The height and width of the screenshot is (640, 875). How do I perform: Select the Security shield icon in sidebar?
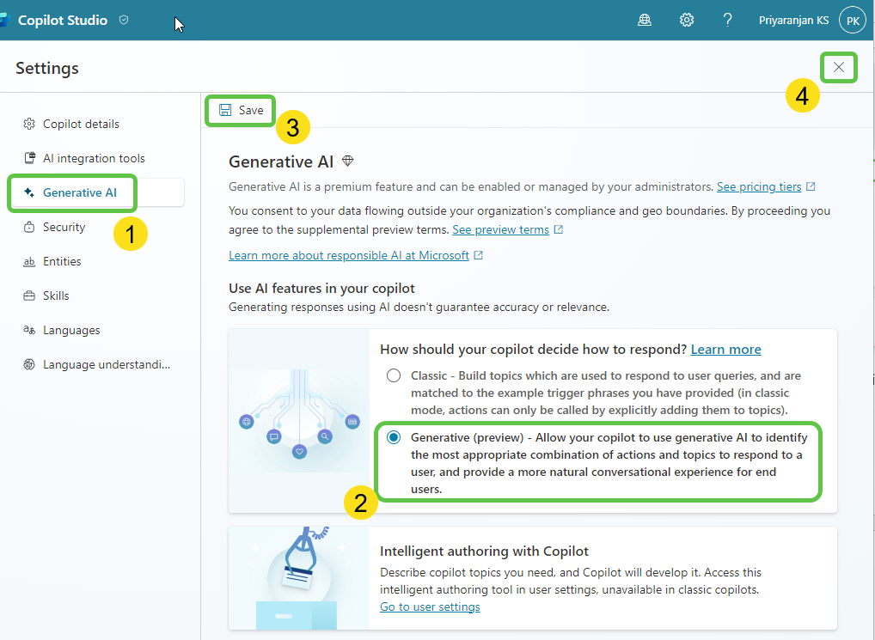(28, 227)
